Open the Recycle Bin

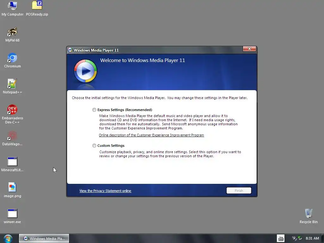coord(308,216)
